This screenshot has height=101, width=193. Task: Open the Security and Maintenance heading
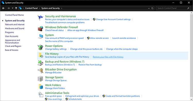point(60,16)
